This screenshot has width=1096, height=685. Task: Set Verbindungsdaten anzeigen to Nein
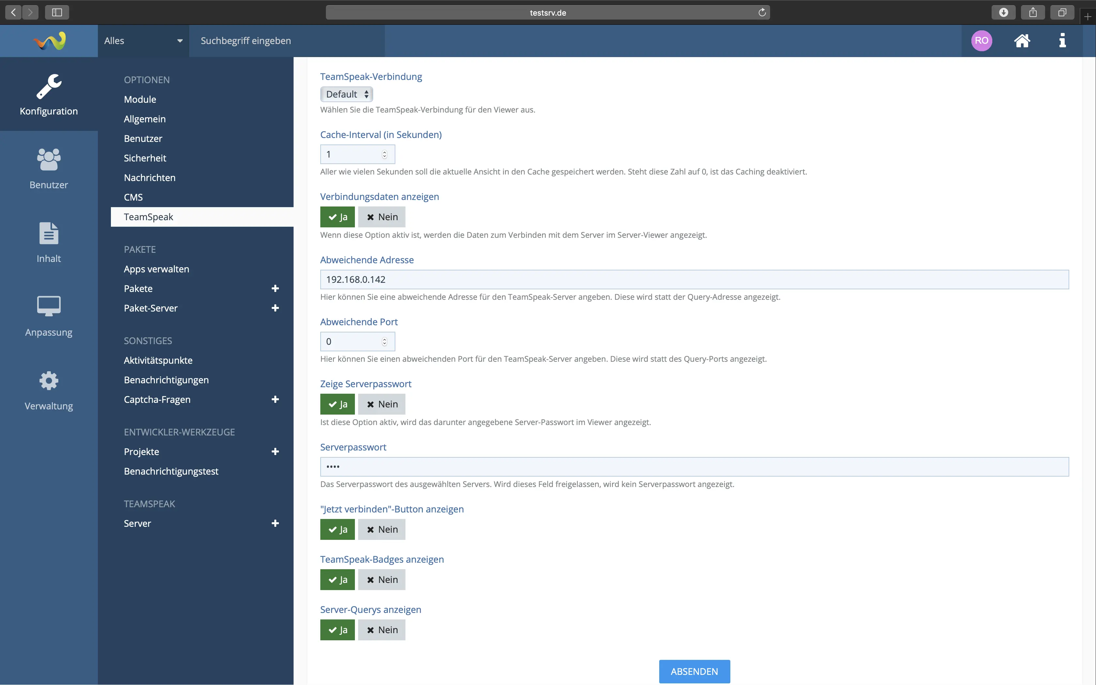tap(381, 217)
